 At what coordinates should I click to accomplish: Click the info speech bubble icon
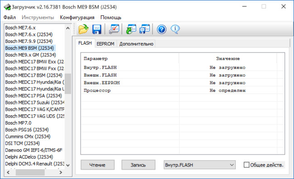(x=175, y=29)
